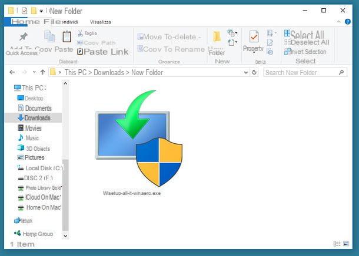Open Documents in the sidebar
The width and height of the screenshot is (359, 256).
tap(35, 108)
